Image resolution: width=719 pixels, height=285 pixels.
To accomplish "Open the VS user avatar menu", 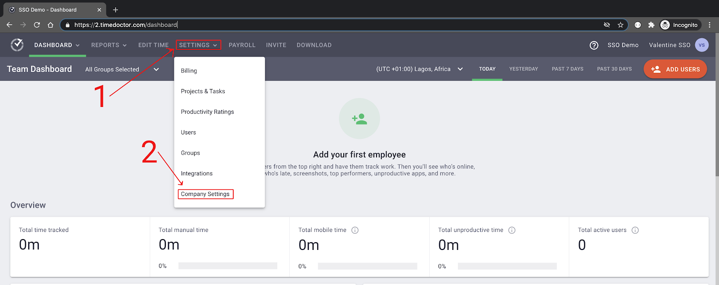I will (701, 45).
